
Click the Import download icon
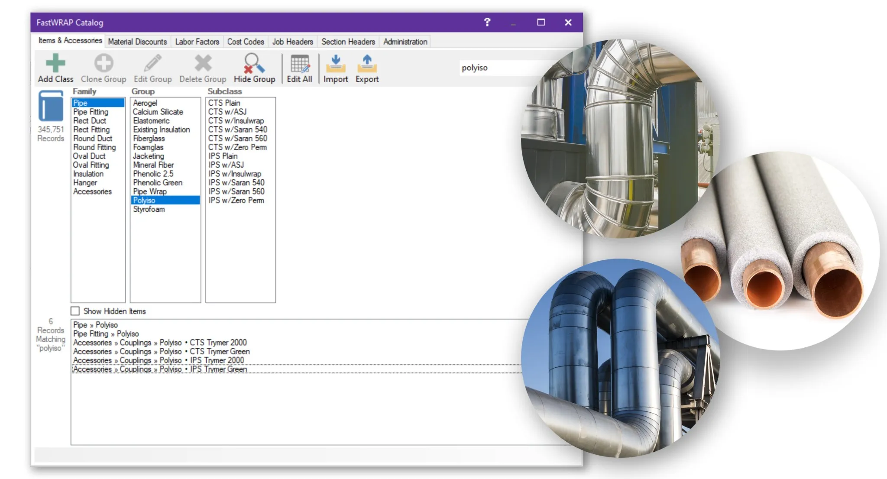pyautogui.click(x=336, y=64)
